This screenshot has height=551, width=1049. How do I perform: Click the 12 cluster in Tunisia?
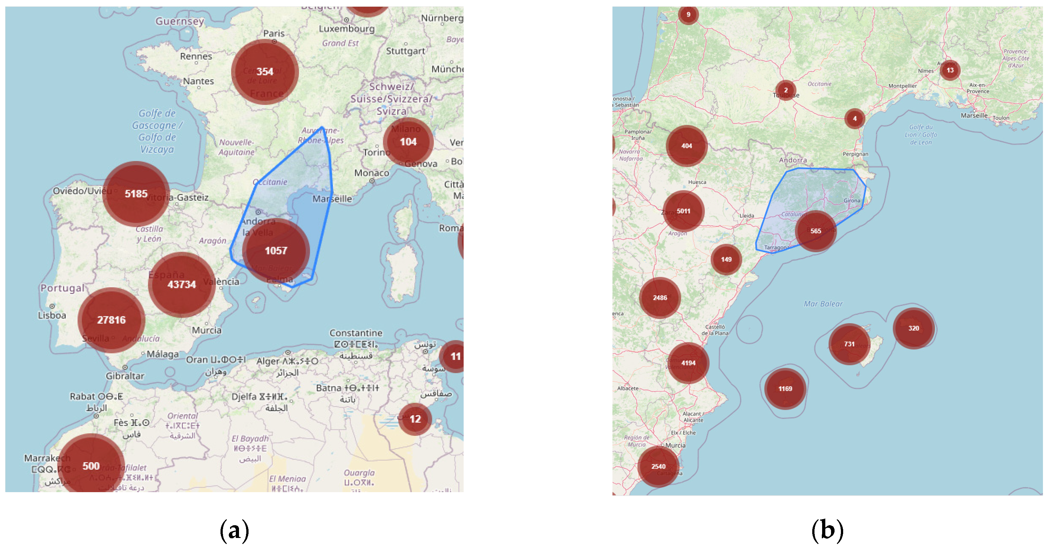point(415,419)
